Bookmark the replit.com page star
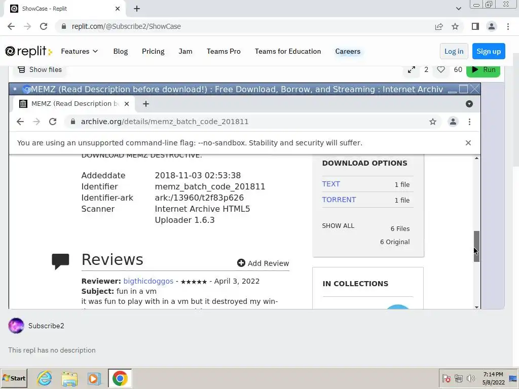Image resolution: width=519 pixels, height=389 pixels. click(x=455, y=26)
